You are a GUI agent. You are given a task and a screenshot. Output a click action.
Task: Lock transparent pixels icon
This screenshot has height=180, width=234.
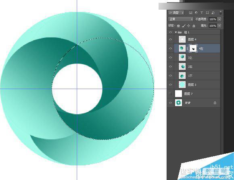pos(178,26)
